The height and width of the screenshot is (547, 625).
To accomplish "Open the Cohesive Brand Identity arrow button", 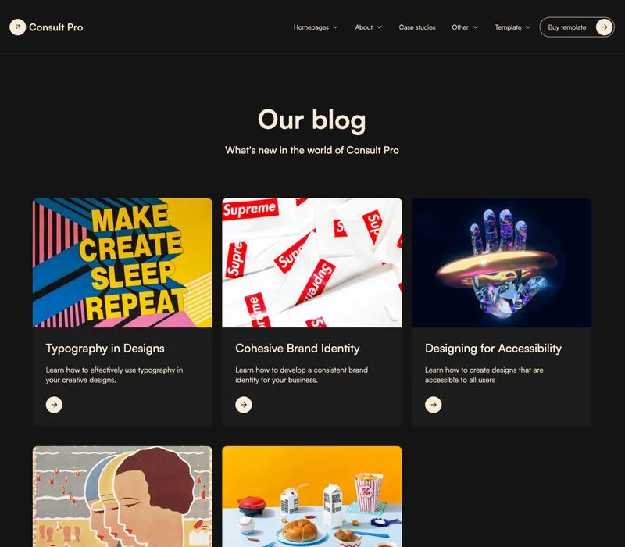I will pyautogui.click(x=244, y=405).
